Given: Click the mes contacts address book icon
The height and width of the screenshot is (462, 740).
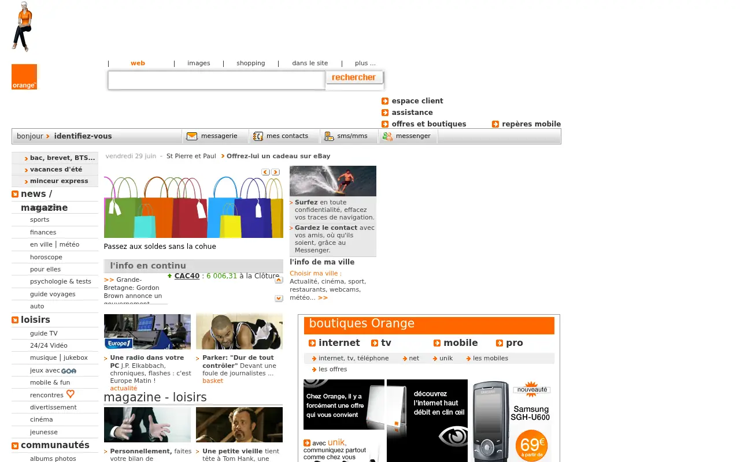Looking at the screenshot, I should 258,136.
